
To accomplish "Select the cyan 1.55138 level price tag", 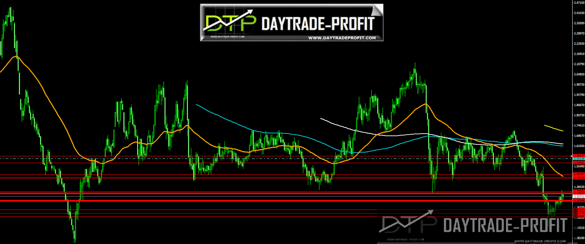I will [x=579, y=159].
